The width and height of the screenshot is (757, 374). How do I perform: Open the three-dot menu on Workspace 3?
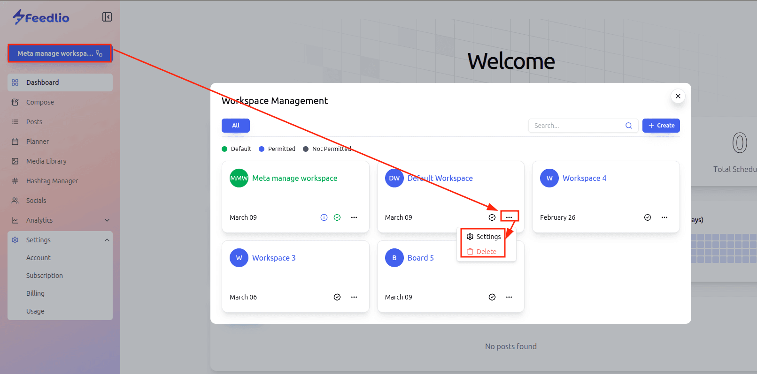[x=354, y=297]
